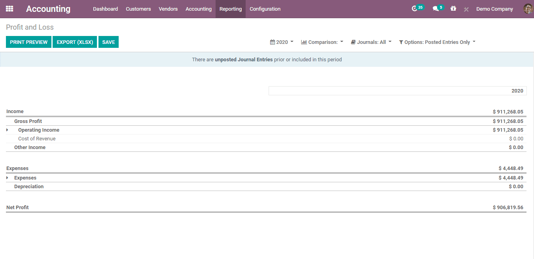Open the unposted Journal Entries link
This screenshot has height=259, width=534.
click(244, 60)
